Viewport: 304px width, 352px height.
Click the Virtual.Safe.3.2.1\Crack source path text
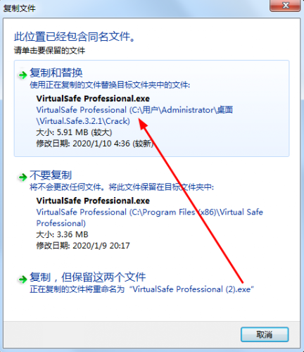point(83,121)
